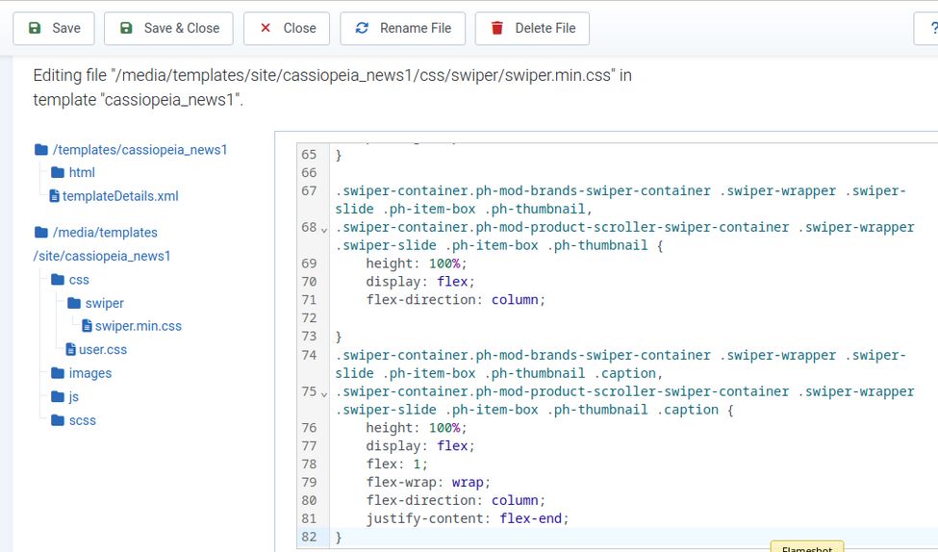Open templateDetails.xml file
This screenshot has height=552, width=938.
(x=120, y=196)
